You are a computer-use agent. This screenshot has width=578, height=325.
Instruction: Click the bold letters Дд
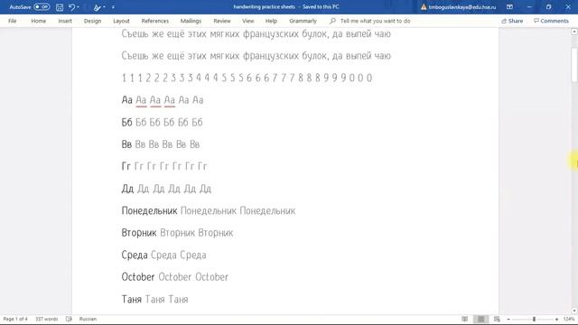[x=127, y=189]
